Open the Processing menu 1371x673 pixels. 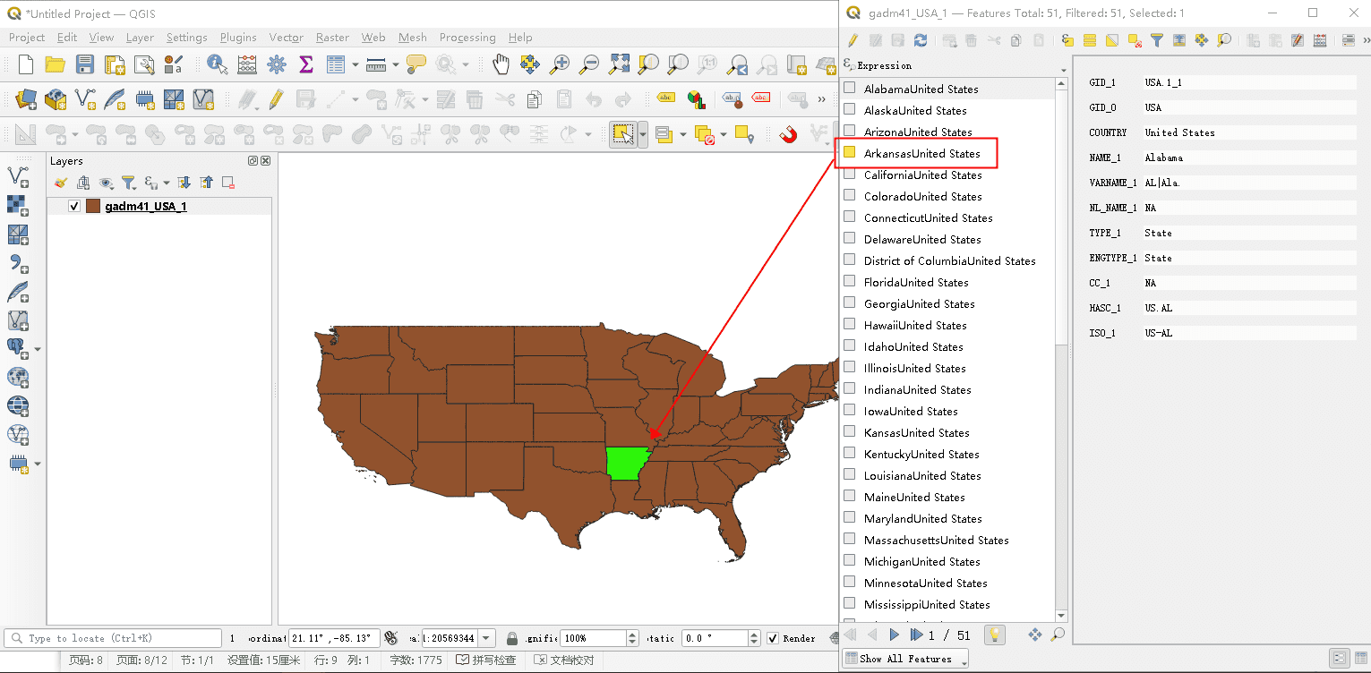click(x=467, y=38)
